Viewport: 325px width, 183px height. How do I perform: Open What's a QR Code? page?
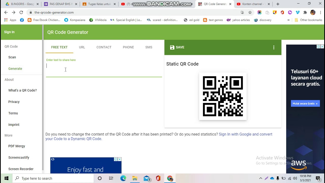click(23, 90)
